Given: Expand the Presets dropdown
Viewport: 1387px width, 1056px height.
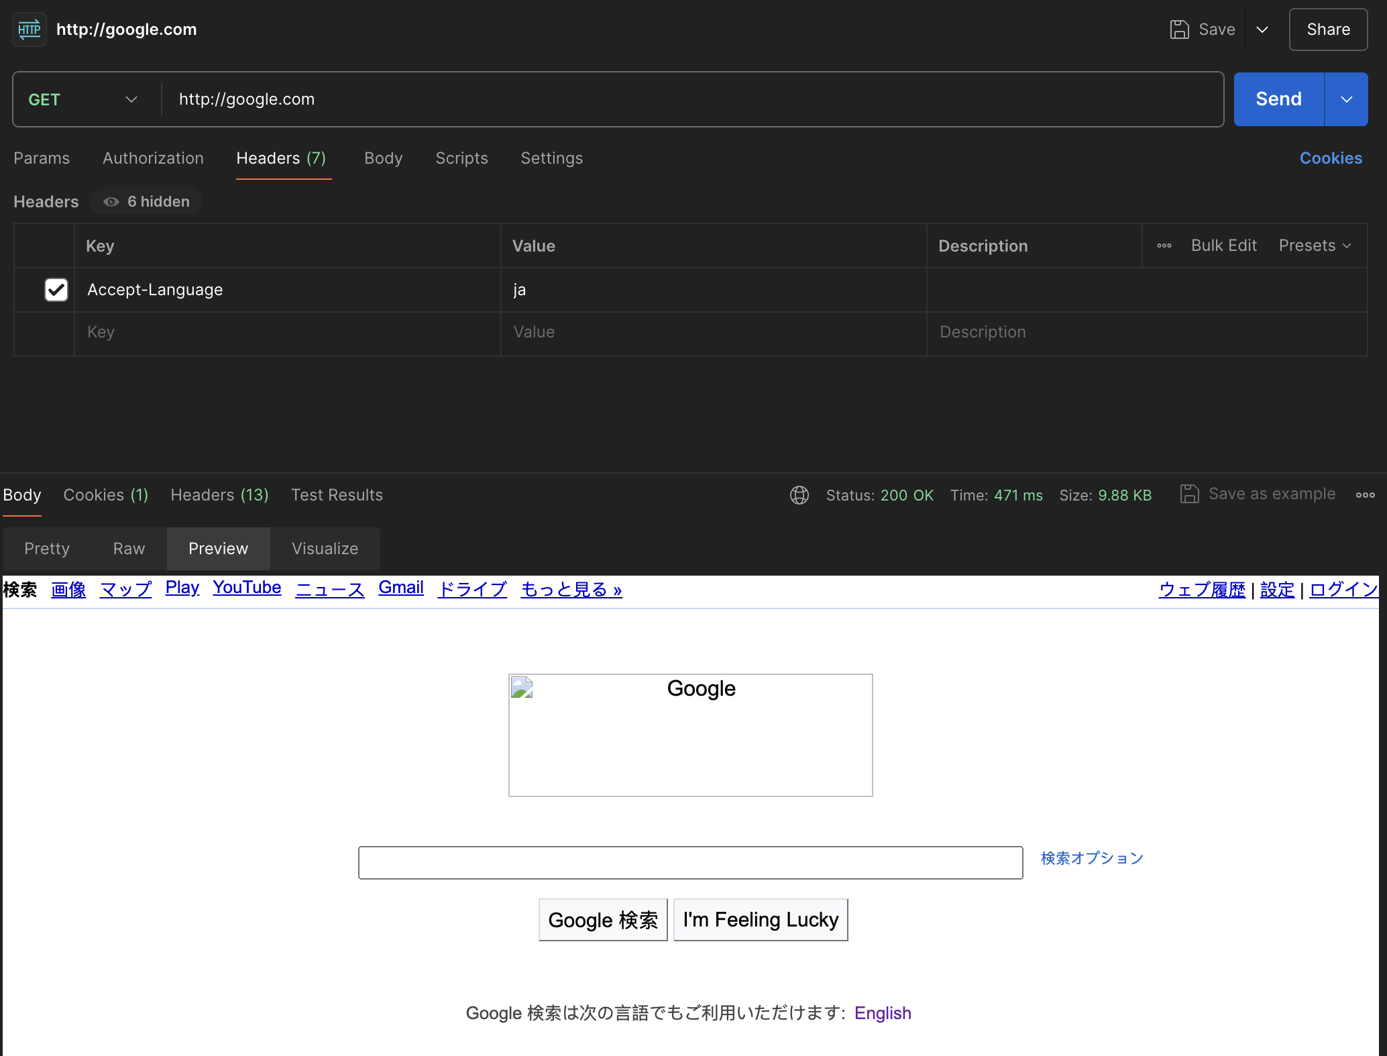Looking at the screenshot, I should coord(1315,246).
